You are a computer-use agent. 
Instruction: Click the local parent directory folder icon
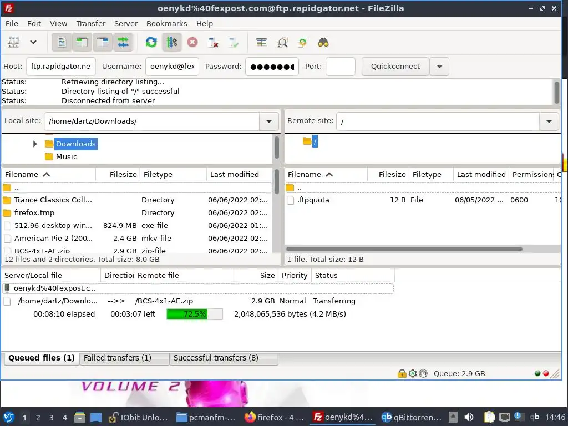click(7, 187)
